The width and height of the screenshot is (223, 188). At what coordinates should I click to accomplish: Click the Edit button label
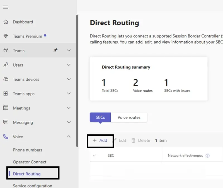(123, 141)
